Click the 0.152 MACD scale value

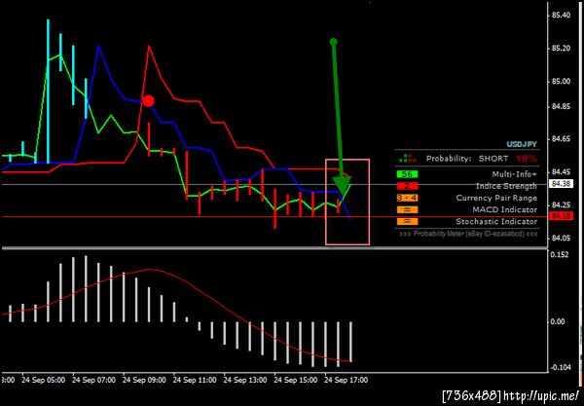click(x=560, y=255)
